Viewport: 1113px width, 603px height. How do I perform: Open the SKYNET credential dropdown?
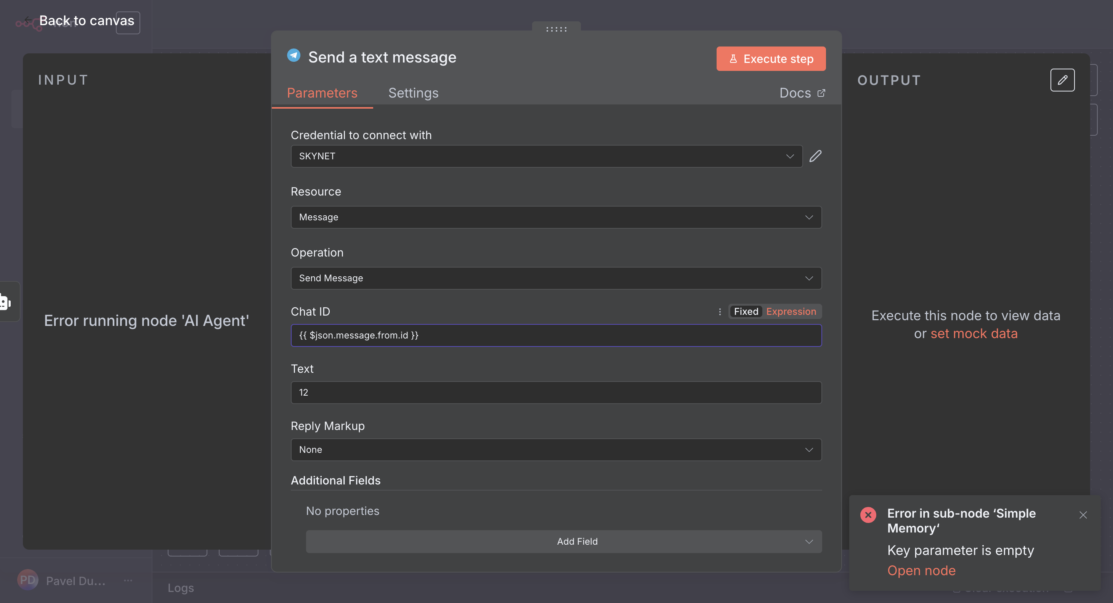pyautogui.click(x=547, y=156)
